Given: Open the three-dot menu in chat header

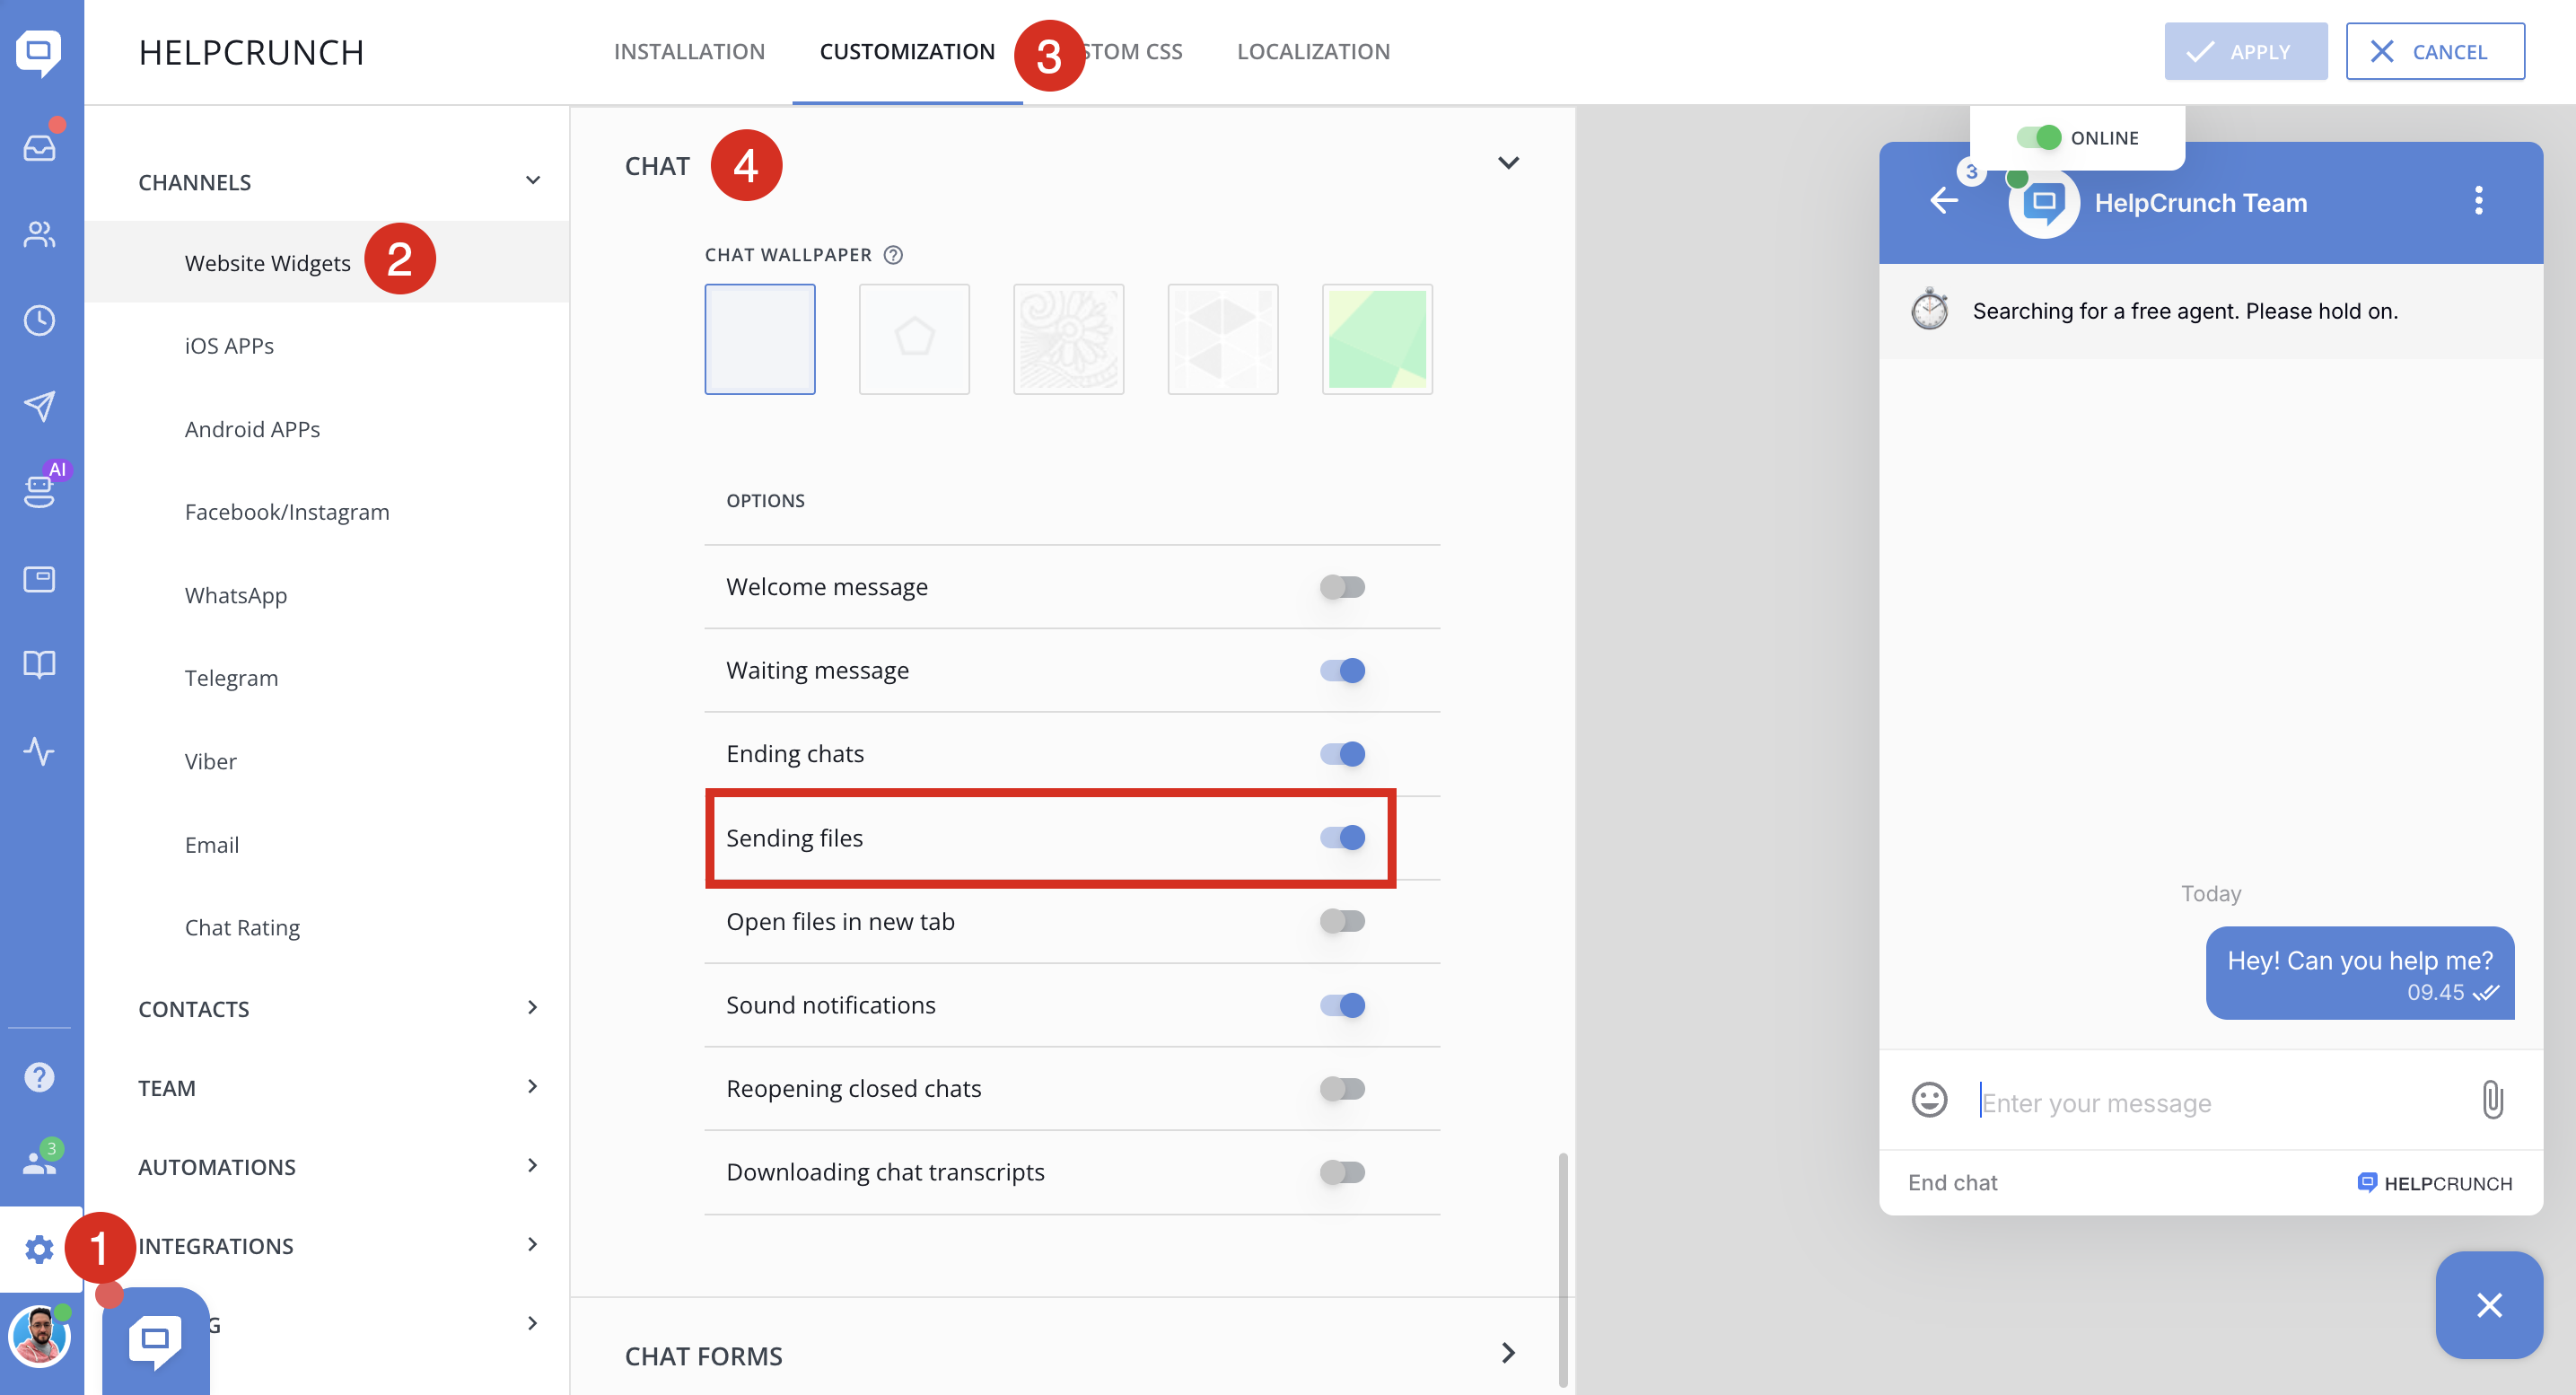Looking at the screenshot, I should (x=2478, y=201).
